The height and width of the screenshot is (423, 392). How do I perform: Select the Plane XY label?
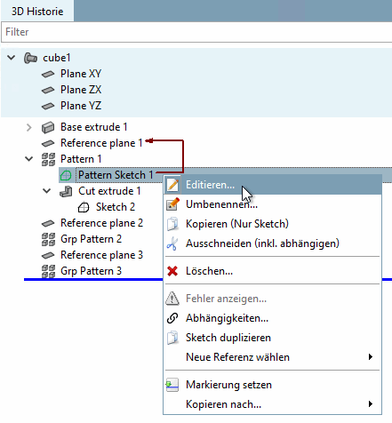point(81,74)
